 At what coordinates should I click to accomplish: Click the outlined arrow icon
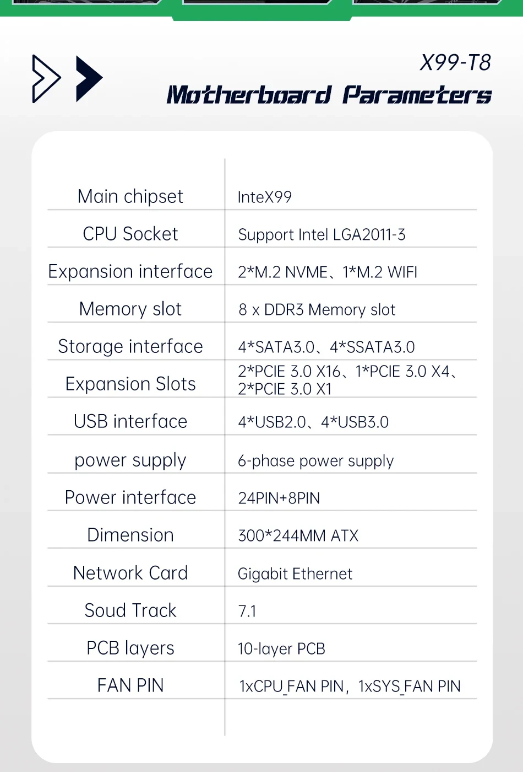(x=46, y=79)
